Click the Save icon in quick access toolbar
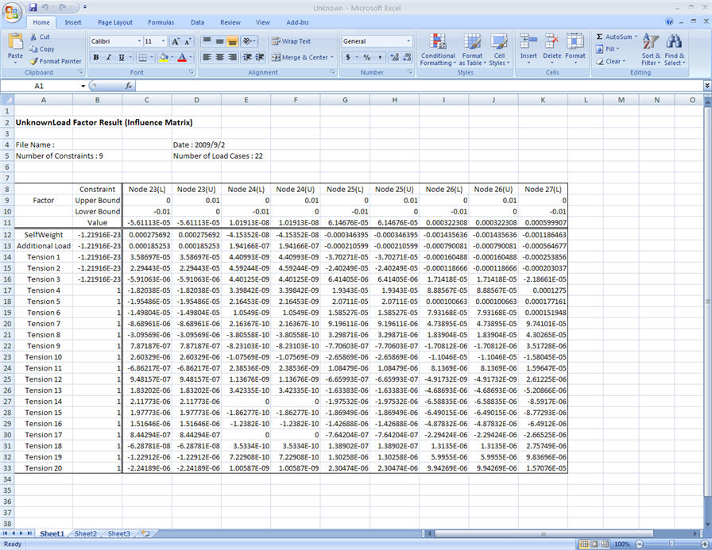Viewport: 712px width, 550px height. coord(33,7)
